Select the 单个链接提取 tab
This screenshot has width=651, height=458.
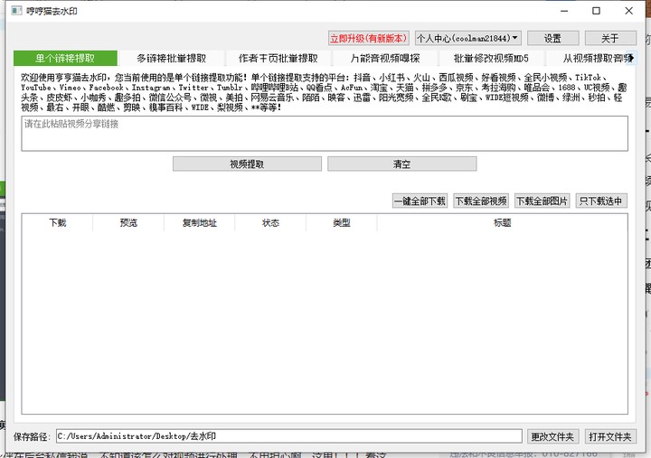click(x=65, y=58)
